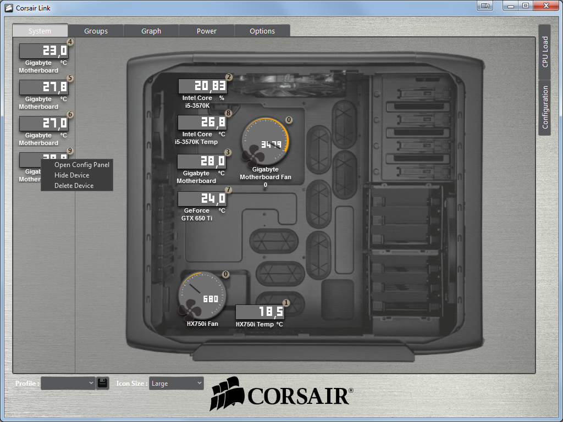Image resolution: width=563 pixels, height=422 pixels.
Task: Select the HX750i Temp readout
Action: click(260, 312)
